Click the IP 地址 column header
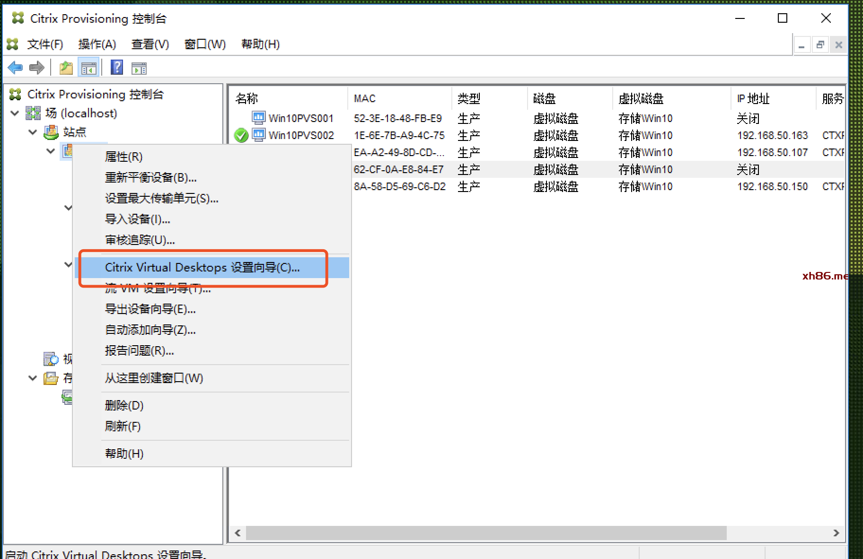The height and width of the screenshot is (559, 863). [x=753, y=98]
